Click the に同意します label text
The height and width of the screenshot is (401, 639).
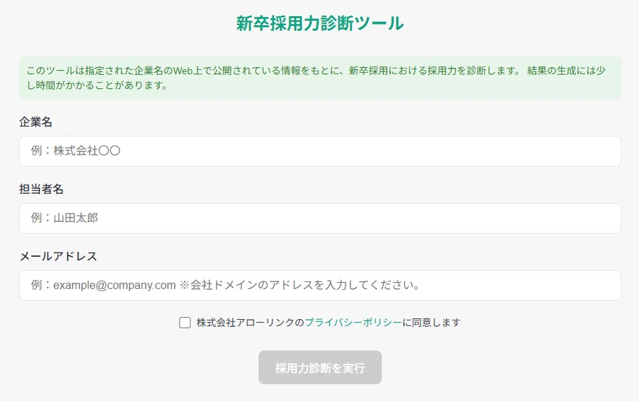click(x=432, y=323)
